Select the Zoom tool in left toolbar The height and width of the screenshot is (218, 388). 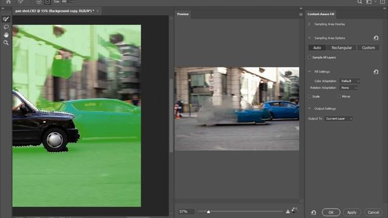click(x=6, y=43)
